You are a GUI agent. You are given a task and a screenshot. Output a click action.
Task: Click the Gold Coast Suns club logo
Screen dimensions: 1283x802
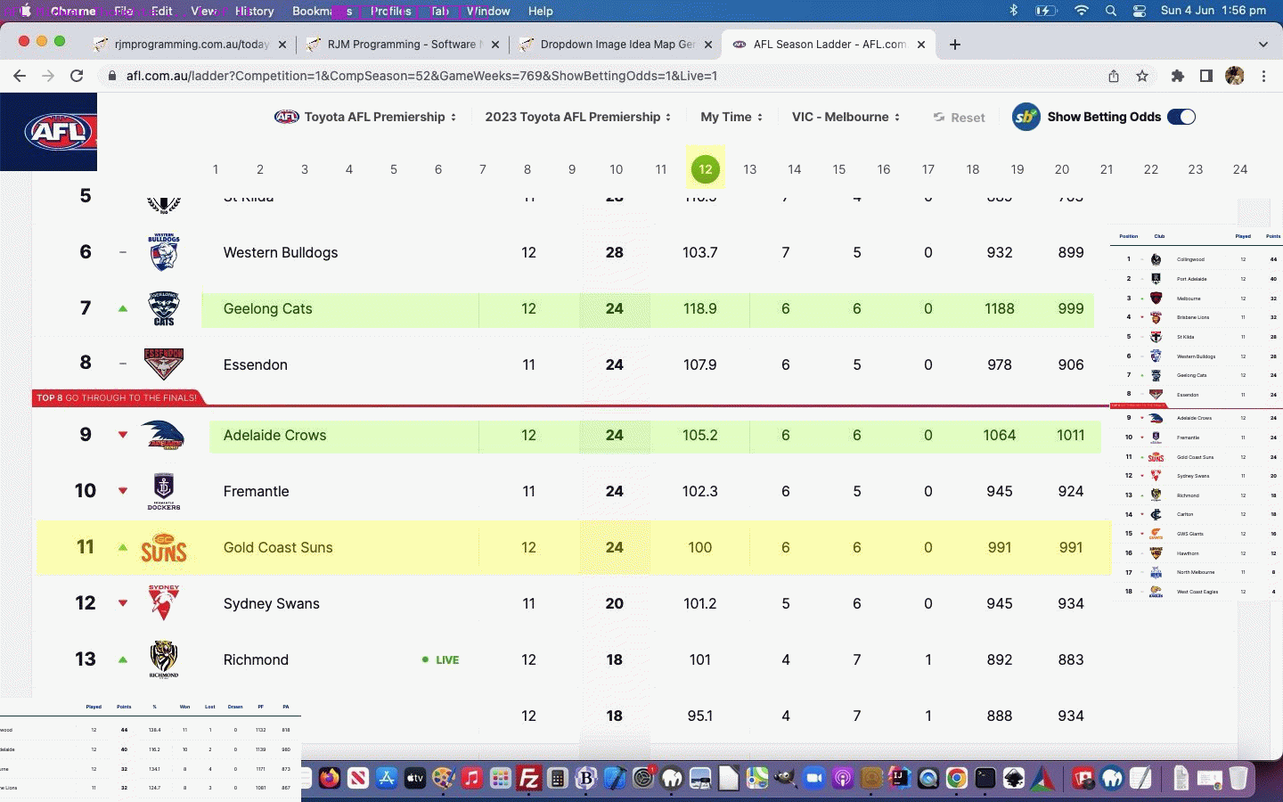tap(164, 547)
